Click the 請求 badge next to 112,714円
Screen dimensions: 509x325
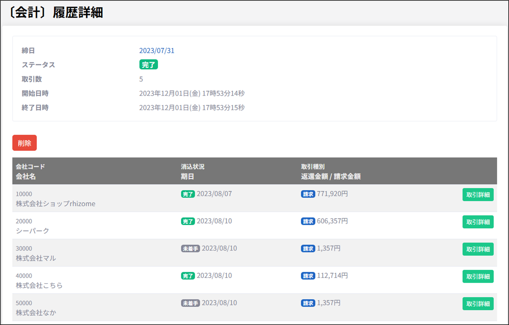[x=308, y=276]
